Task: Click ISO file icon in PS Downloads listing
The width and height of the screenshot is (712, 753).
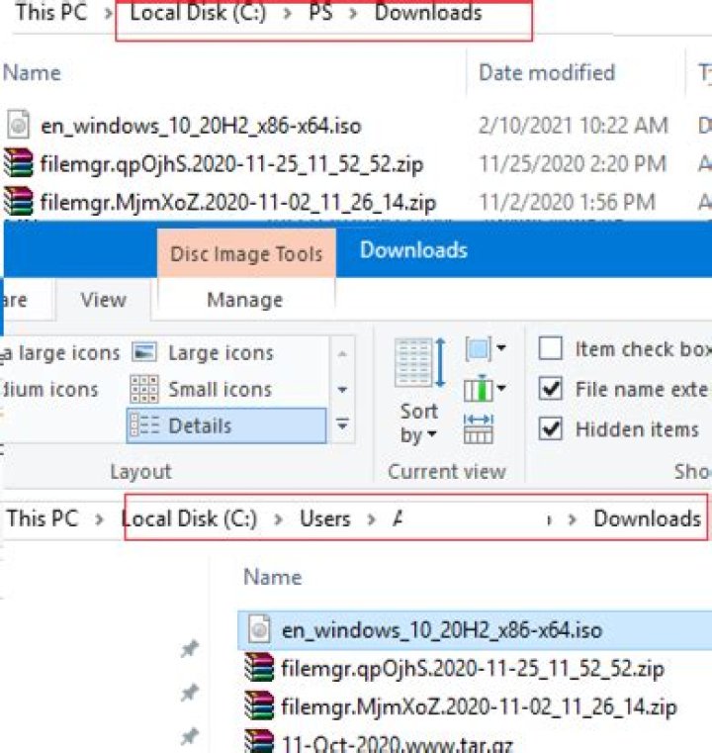Action: tap(18, 125)
